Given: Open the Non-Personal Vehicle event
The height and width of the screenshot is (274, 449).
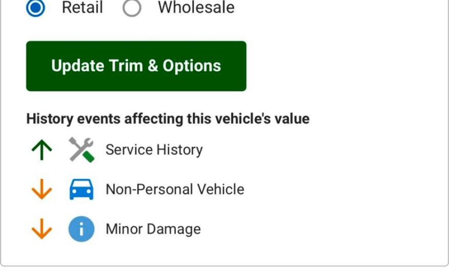Looking at the screenshot, I should tap(175, 189).
